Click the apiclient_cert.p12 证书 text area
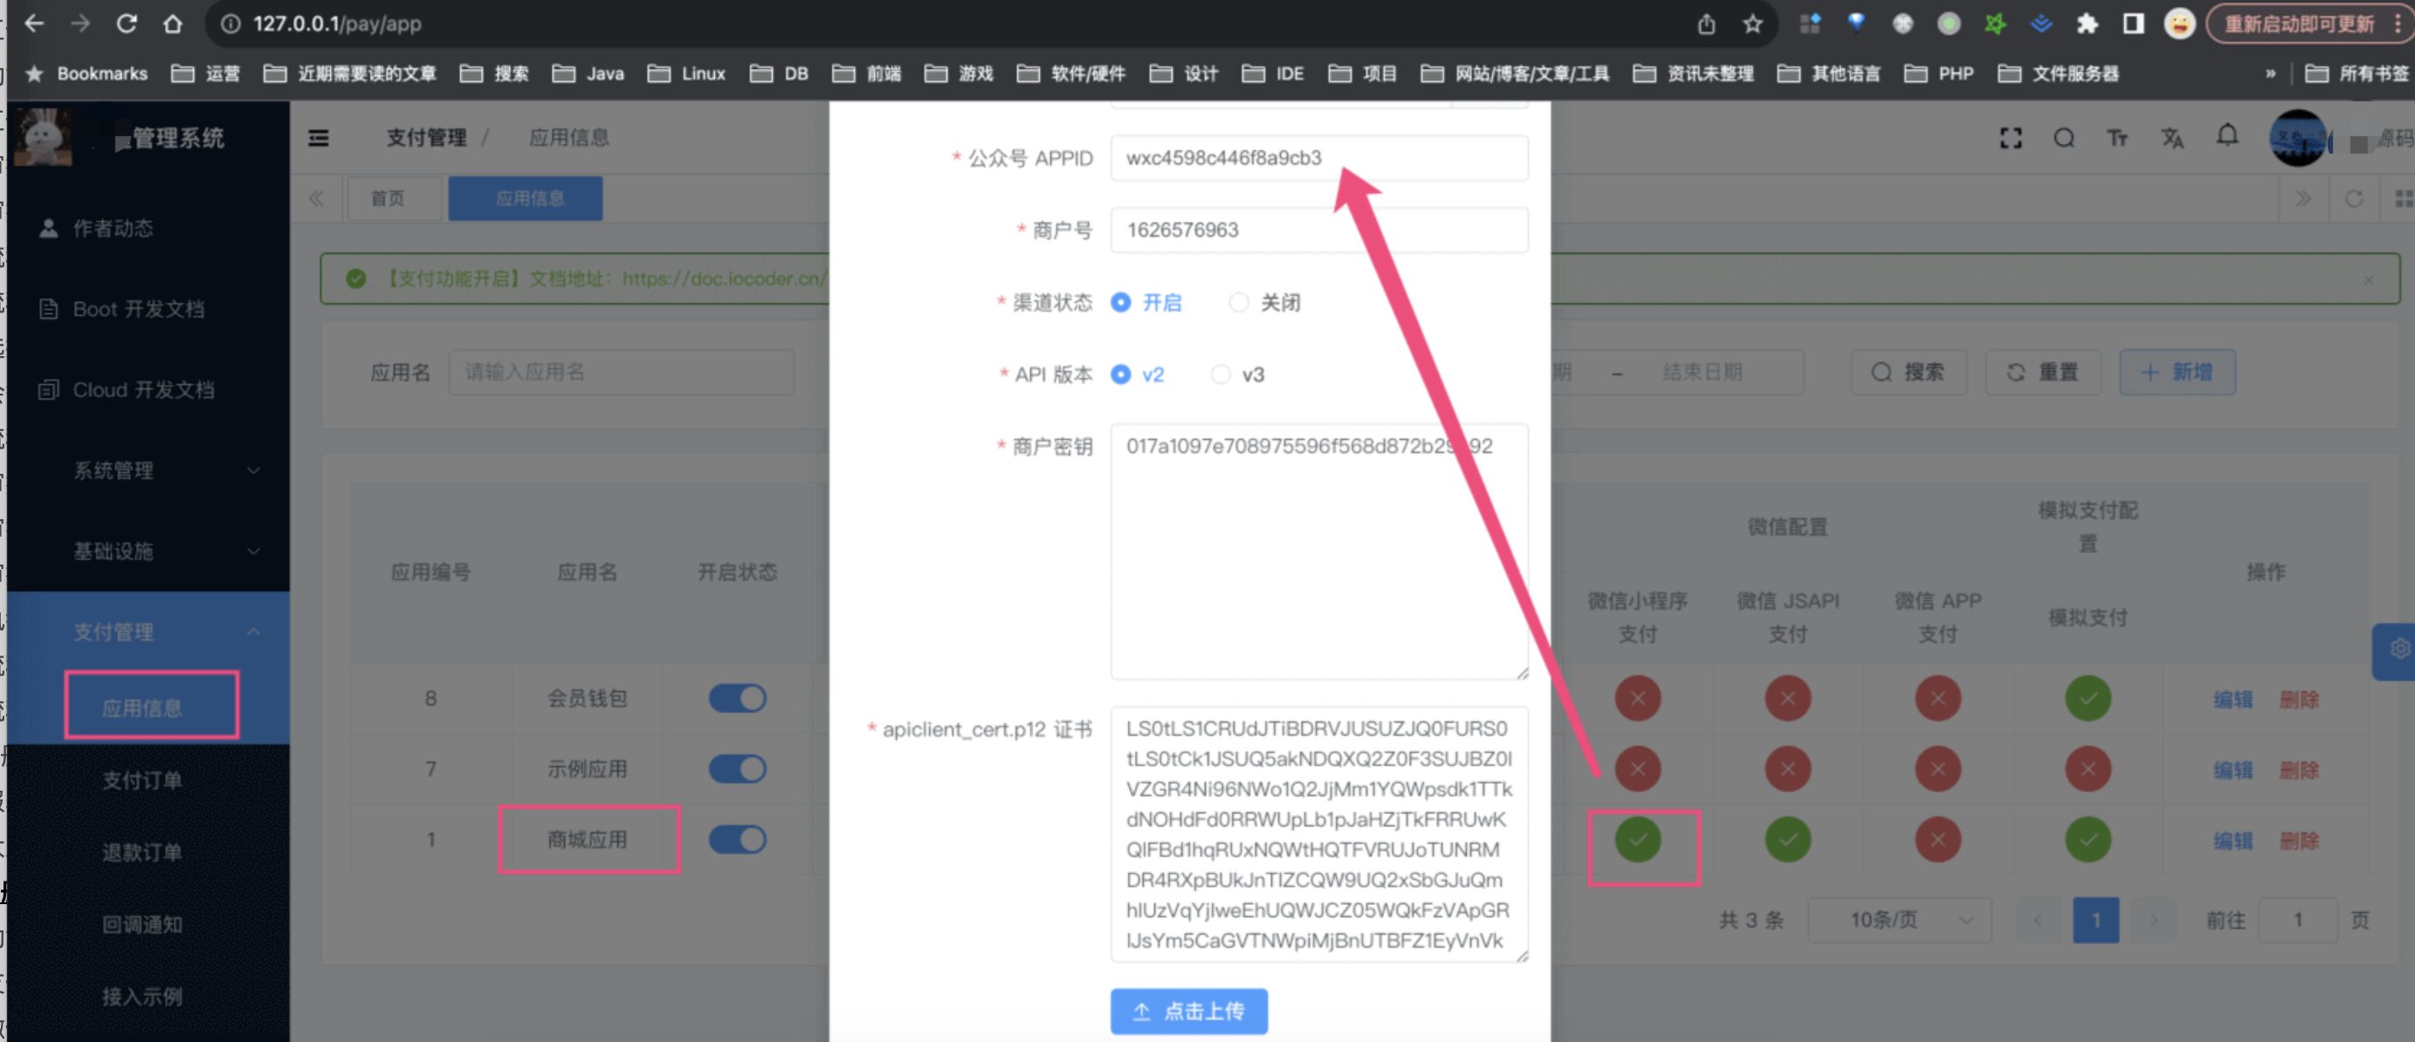 (1319, 834)
